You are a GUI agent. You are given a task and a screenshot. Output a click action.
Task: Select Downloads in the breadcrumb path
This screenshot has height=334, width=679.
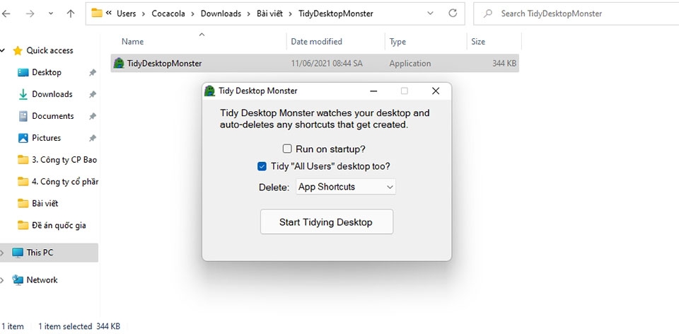221,14
